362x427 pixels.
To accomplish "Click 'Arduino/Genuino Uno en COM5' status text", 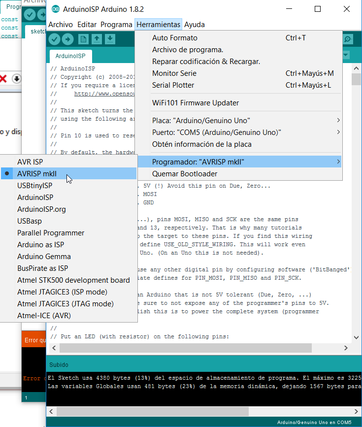I will point(314,423).
